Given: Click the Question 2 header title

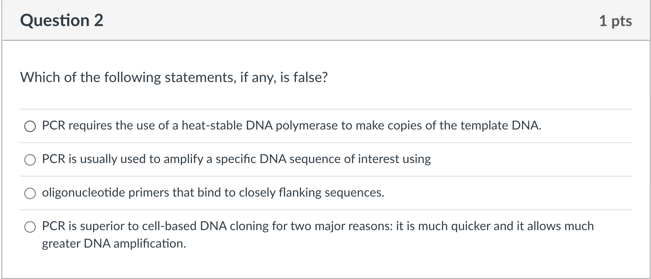Looking at the screenshot, I should pyautogui.click(x=62, y=20).
